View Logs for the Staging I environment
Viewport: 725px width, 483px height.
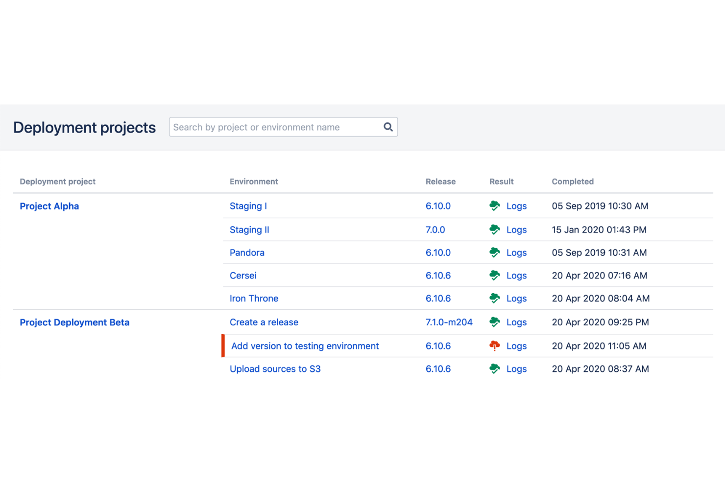click(516, 206)
